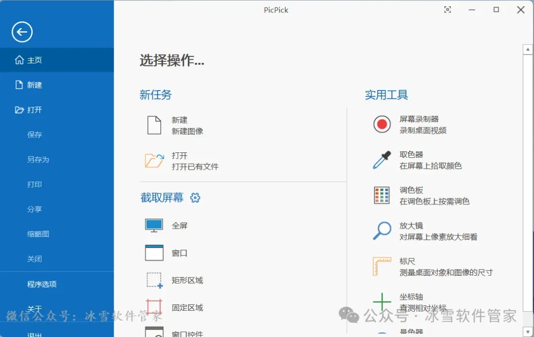
Task: Click the 录制桌面视频 description text
Action: click(423, 131)
